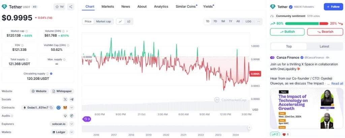Click Vol/Mkt Cap info icon

[68, 45]
